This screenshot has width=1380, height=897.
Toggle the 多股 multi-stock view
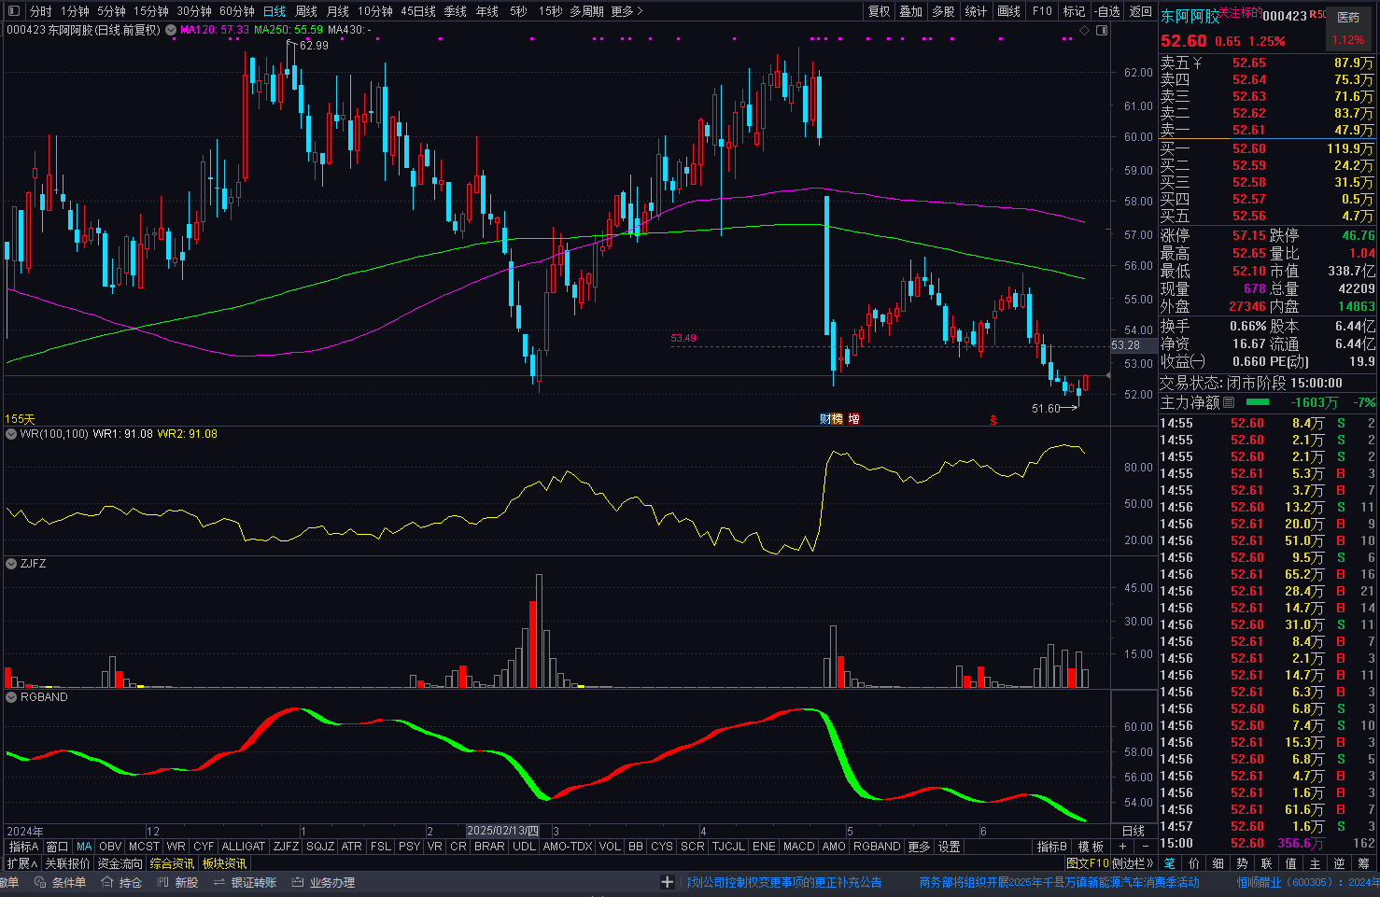coord(943,11)
